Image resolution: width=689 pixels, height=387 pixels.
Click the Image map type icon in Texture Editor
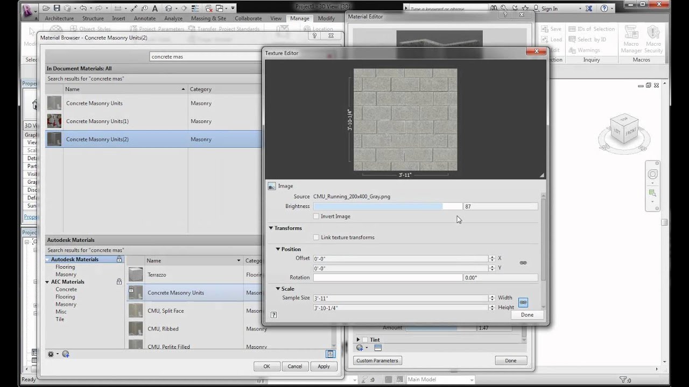272,186
